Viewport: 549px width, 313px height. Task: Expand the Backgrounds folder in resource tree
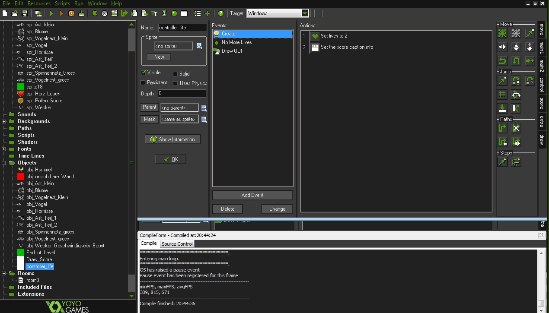(x=4, y=121)
